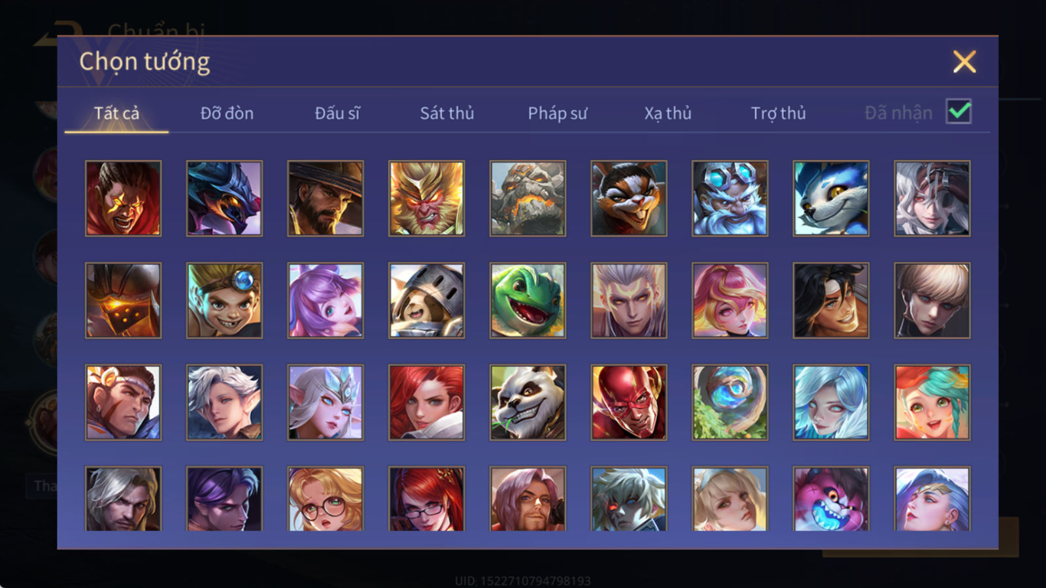
Task: Select the red masked speedster hero
Action: point(629,402)
